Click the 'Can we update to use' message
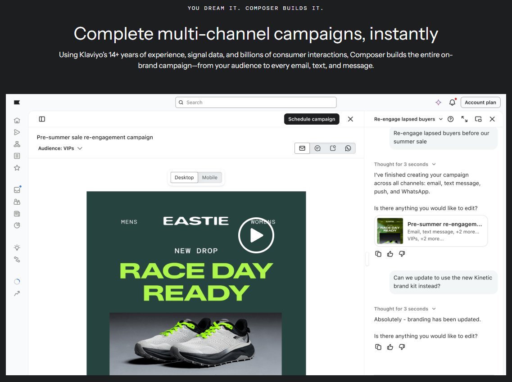Screen dimensions: 512x382 444,282
